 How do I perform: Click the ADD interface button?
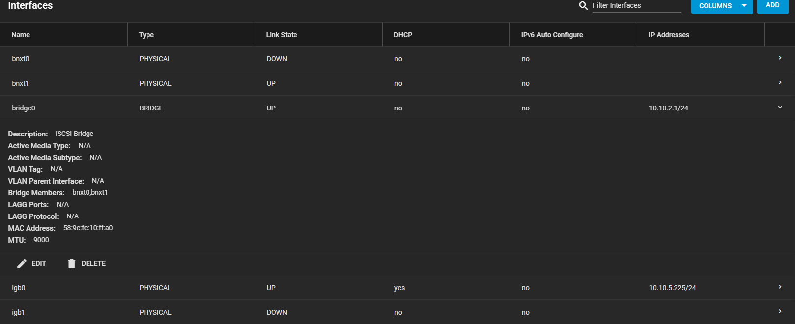pos(773,5)
